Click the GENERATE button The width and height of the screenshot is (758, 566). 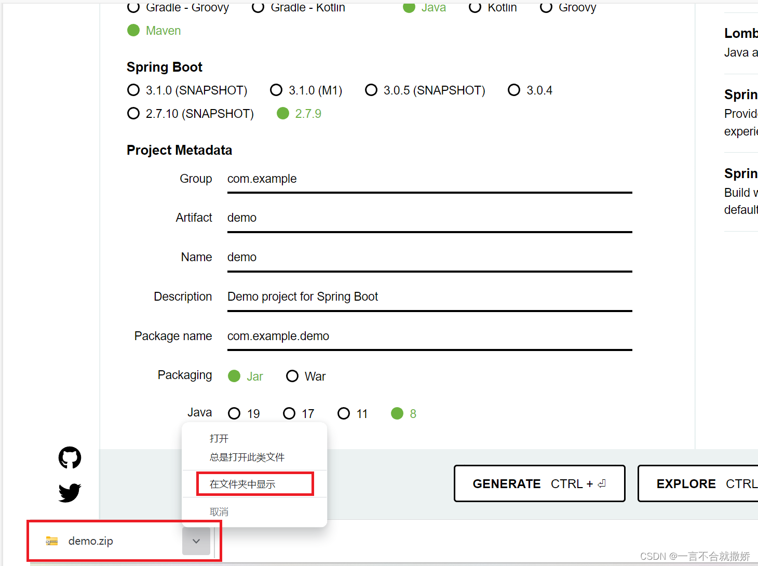[x=539, y=483]
